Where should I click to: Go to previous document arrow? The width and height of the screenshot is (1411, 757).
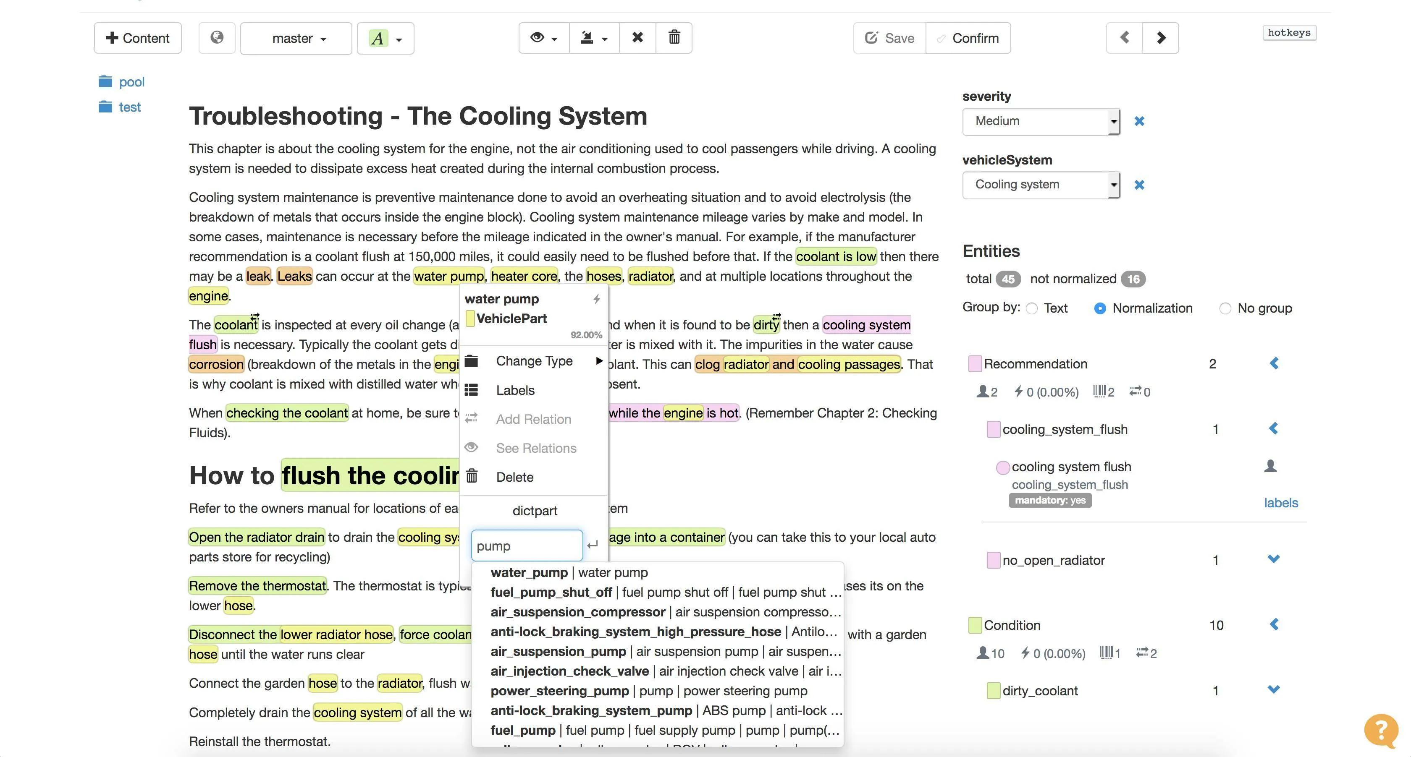[x=1125, y=38]
